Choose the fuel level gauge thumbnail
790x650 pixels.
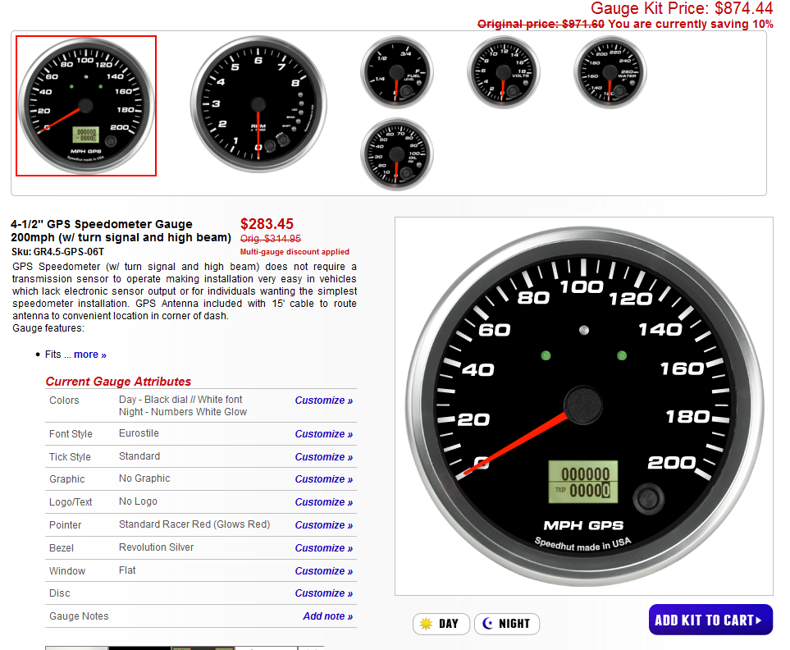[397, 72]
